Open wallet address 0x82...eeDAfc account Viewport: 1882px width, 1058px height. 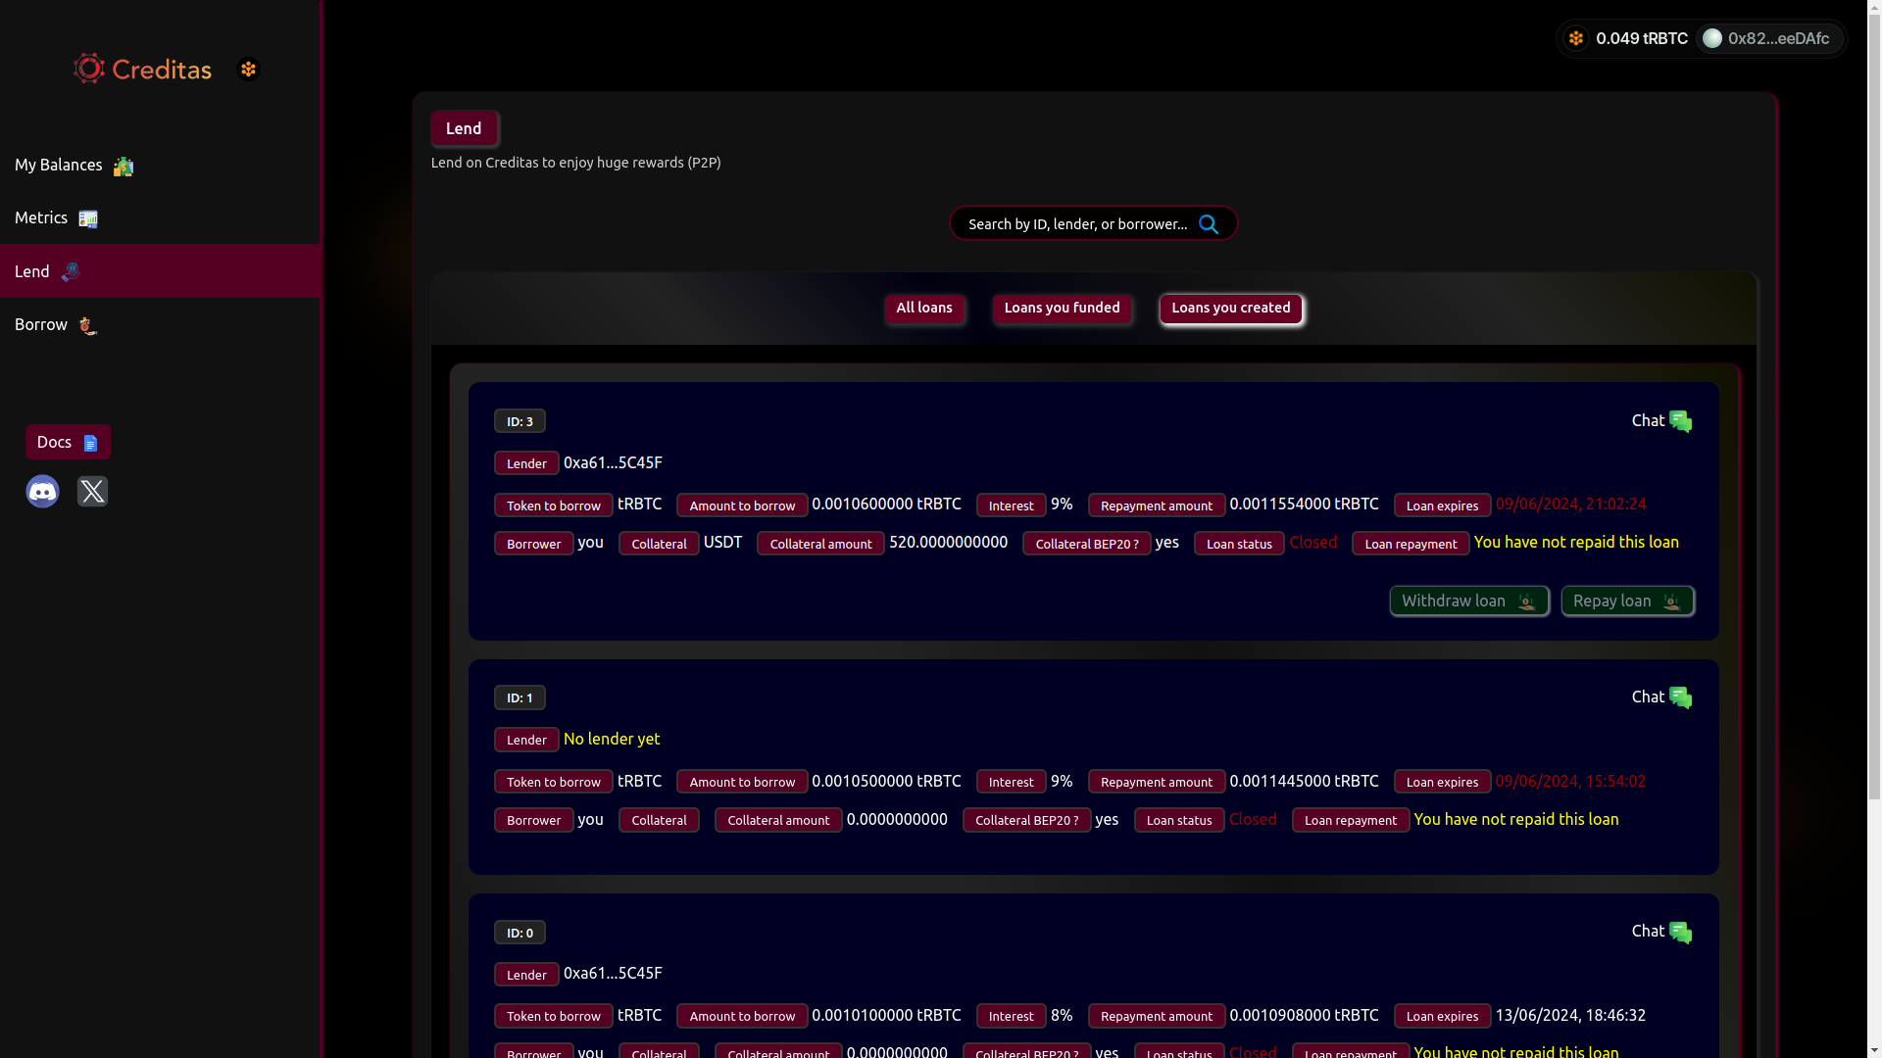coord(1768,38)
